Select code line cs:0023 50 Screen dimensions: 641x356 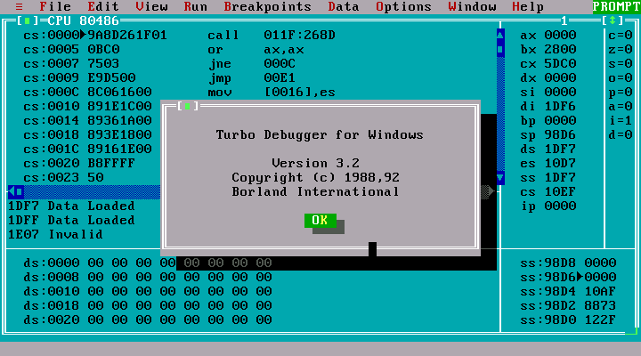pyautogui.click(x=64, y=177)
